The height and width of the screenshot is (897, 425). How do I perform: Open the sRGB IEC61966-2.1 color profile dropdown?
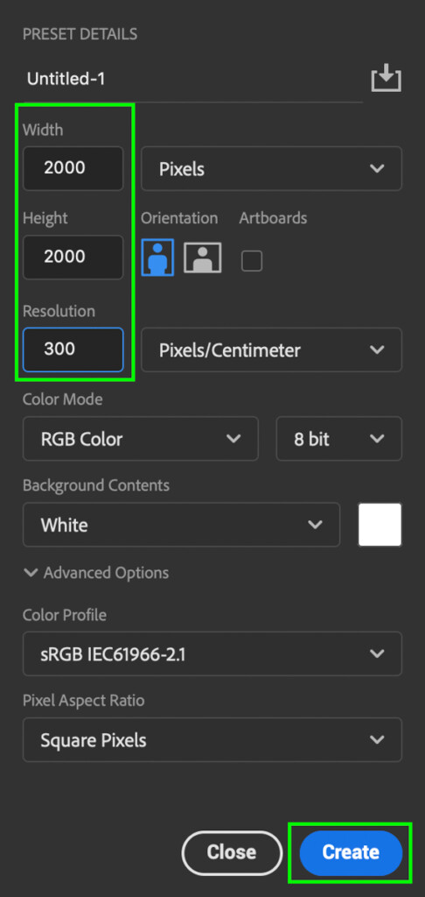[x=212, y=653]
